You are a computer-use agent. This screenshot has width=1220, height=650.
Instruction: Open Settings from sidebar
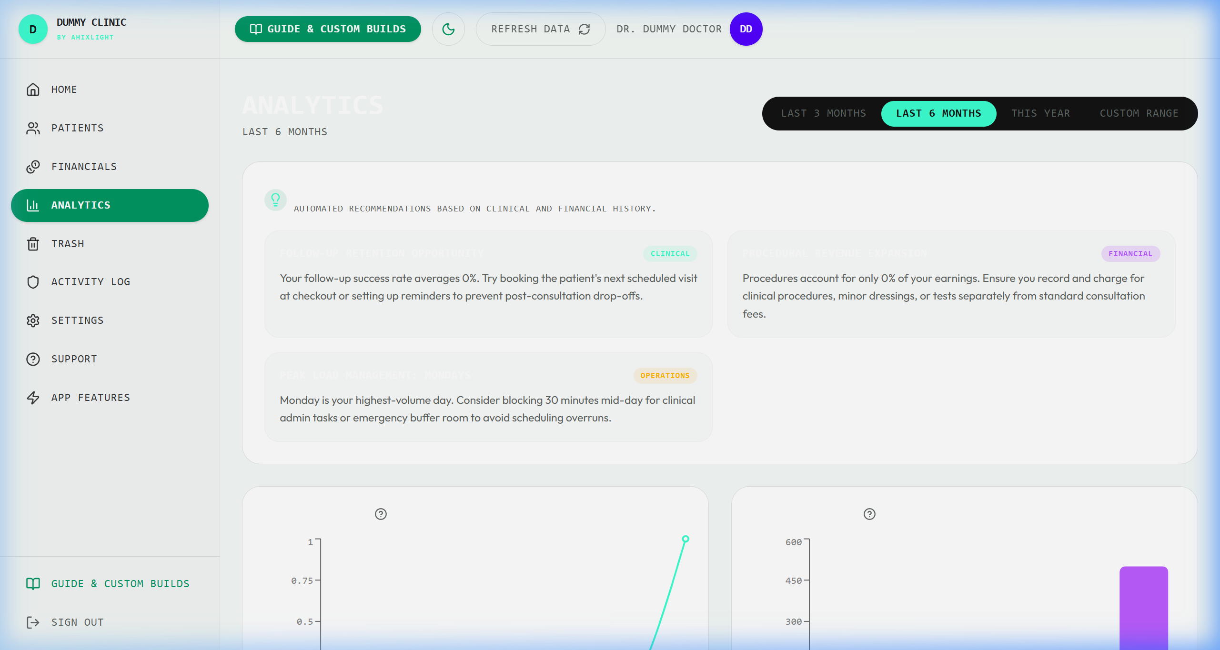point(110,320)
